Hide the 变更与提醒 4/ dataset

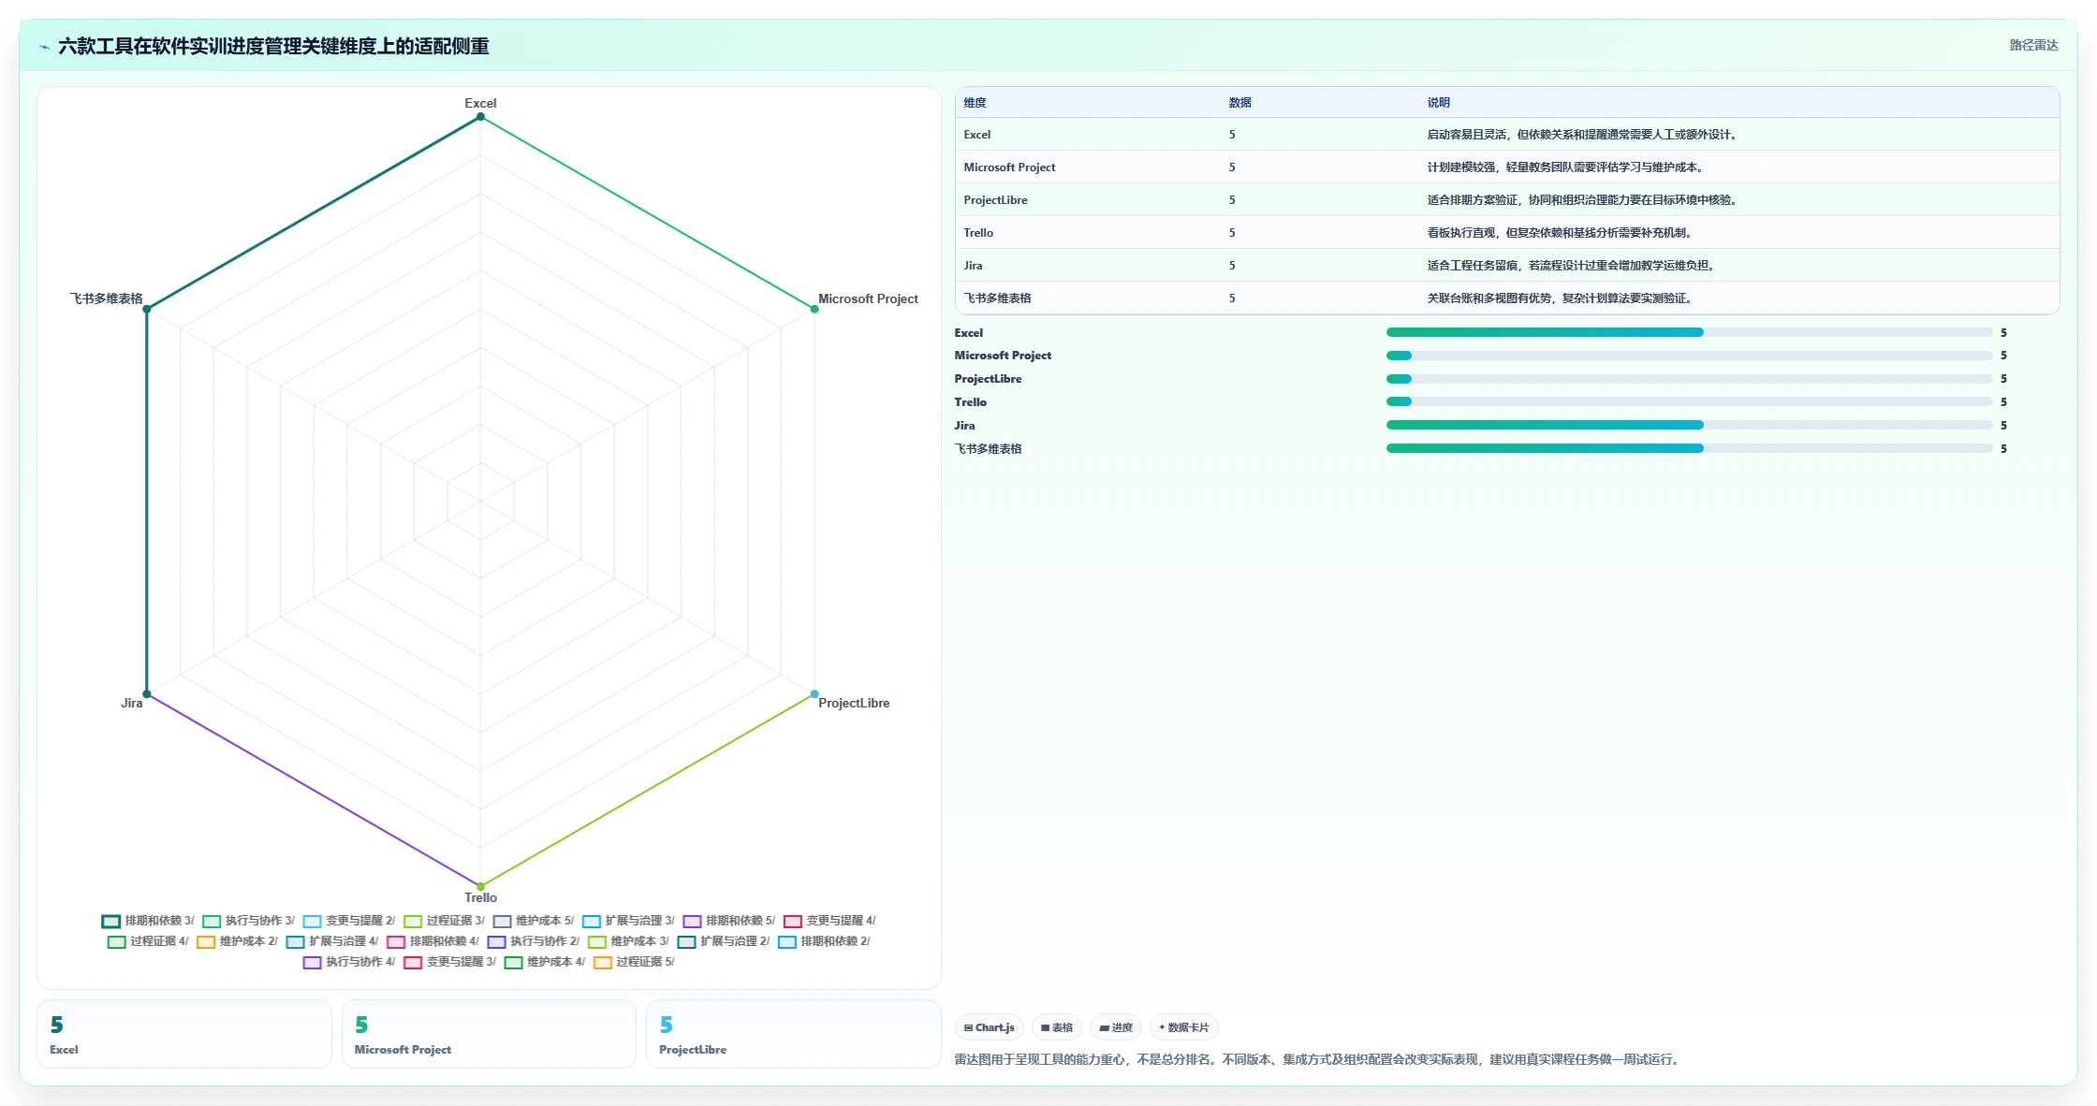[829, 921]
